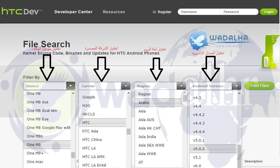Select Asia WWE region

[x=159, y=154]
